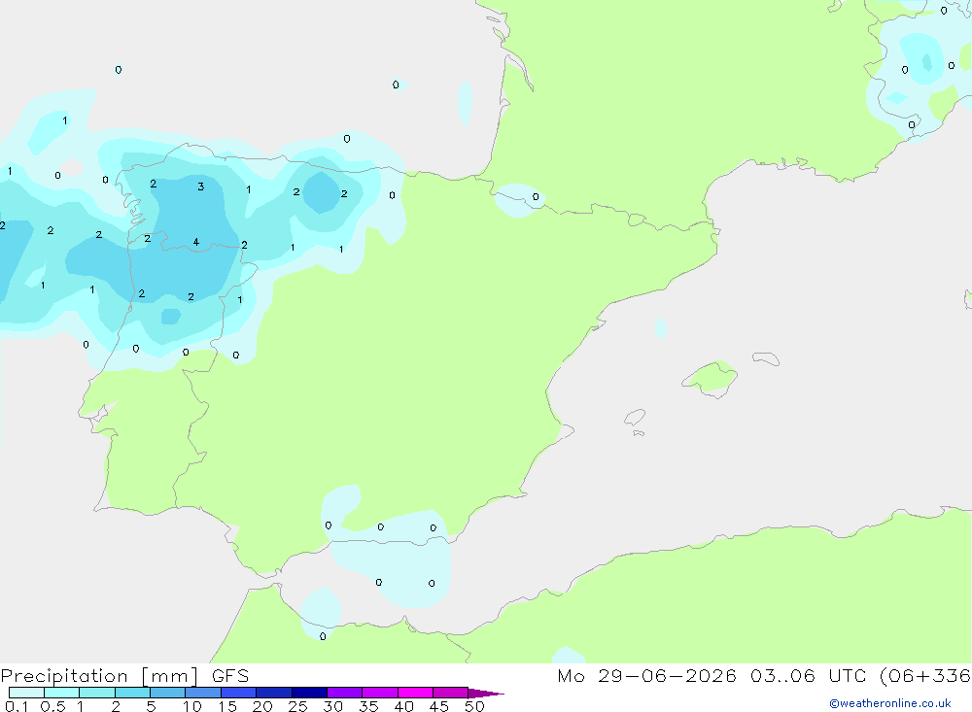Click the legend label "45"
The height and width of the screenshot is (712, 972).
click(439, 706)
